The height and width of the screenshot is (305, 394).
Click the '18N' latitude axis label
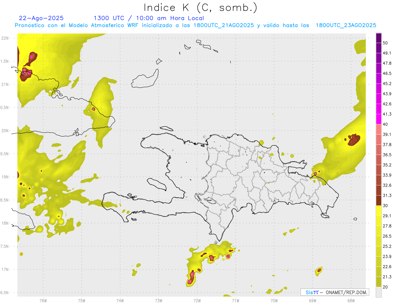5,223
